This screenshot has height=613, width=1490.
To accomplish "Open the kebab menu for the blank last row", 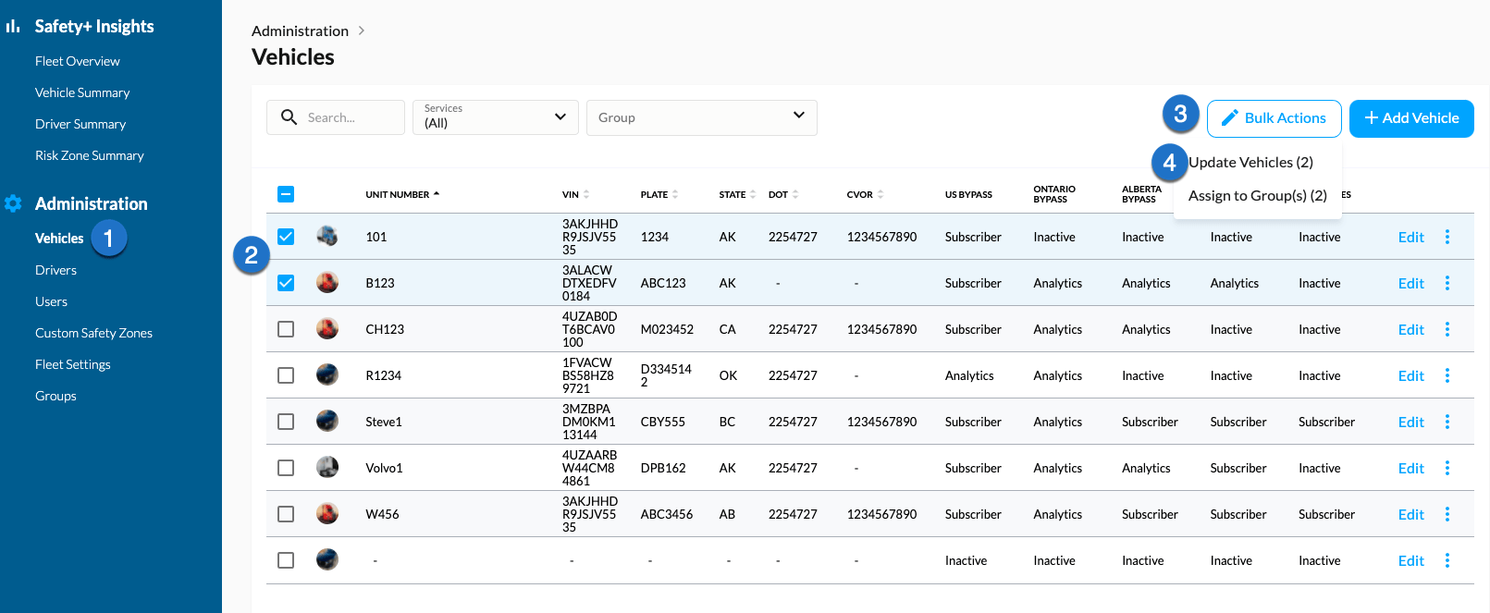I will pyautogui.click(x=1447, y=560).
